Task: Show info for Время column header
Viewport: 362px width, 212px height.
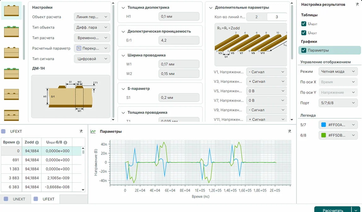Action: (18, 143)
